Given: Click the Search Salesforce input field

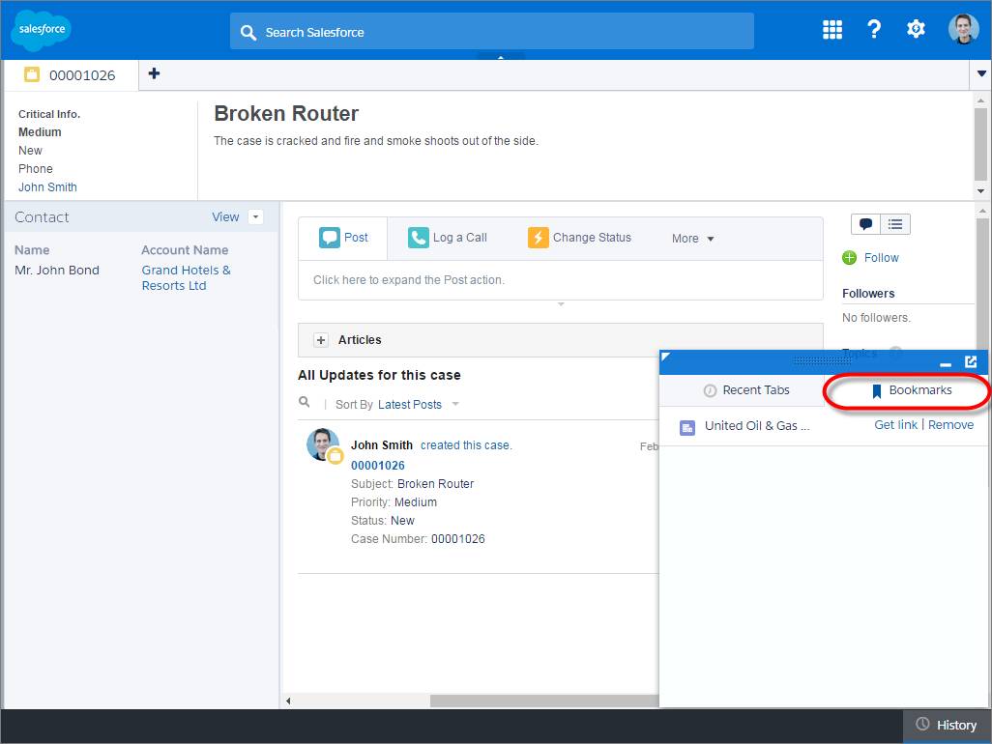Looking at the screenshot, I should click(x=491, y=31).
